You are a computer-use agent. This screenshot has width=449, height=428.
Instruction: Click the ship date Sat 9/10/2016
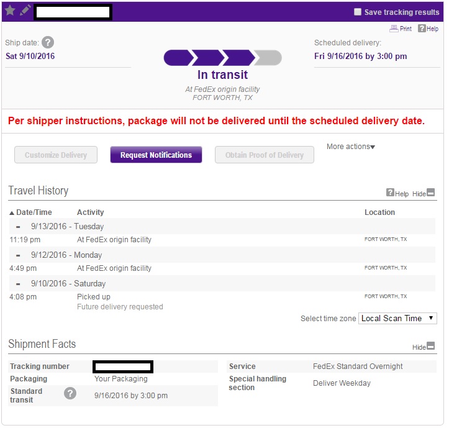(x=30, y=56)
